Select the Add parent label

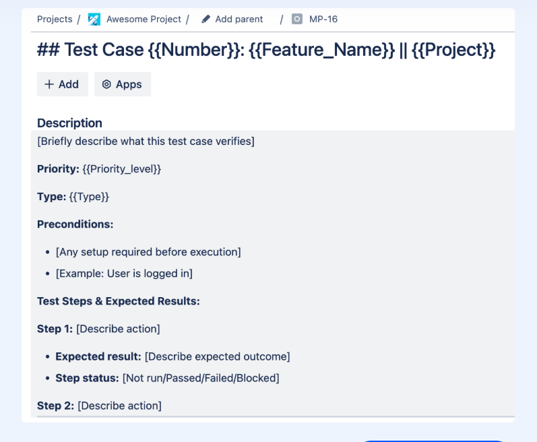pyautogui.click(x=239, y=20)
